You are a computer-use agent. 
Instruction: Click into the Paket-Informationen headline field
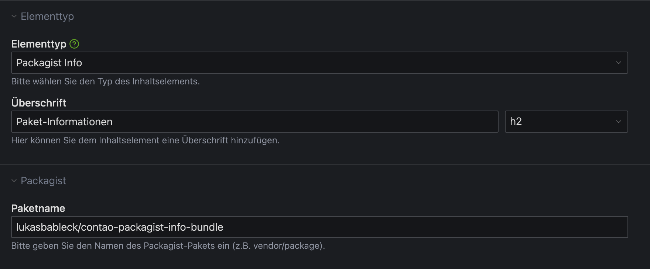[255, 122]
